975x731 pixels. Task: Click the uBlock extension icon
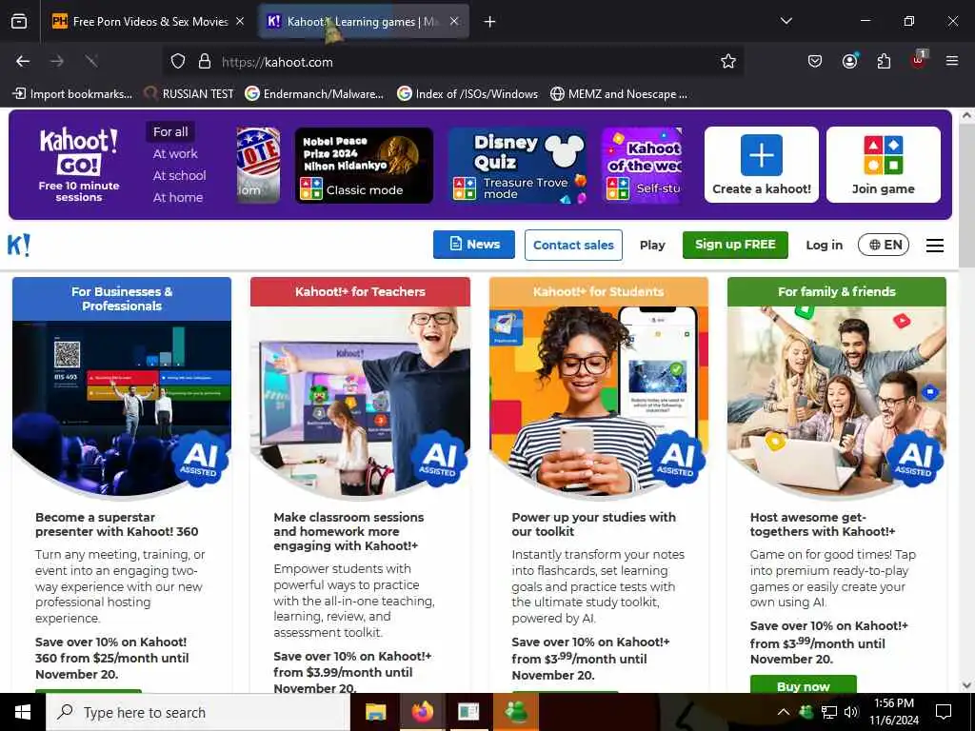point(919,60)
